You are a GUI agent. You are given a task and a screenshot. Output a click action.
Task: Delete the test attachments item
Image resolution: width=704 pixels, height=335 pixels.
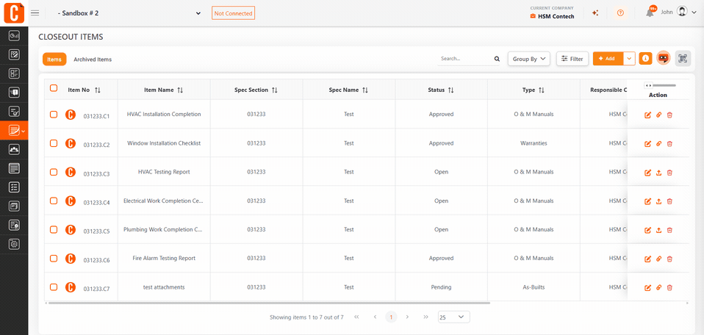[x=669, y=287]
